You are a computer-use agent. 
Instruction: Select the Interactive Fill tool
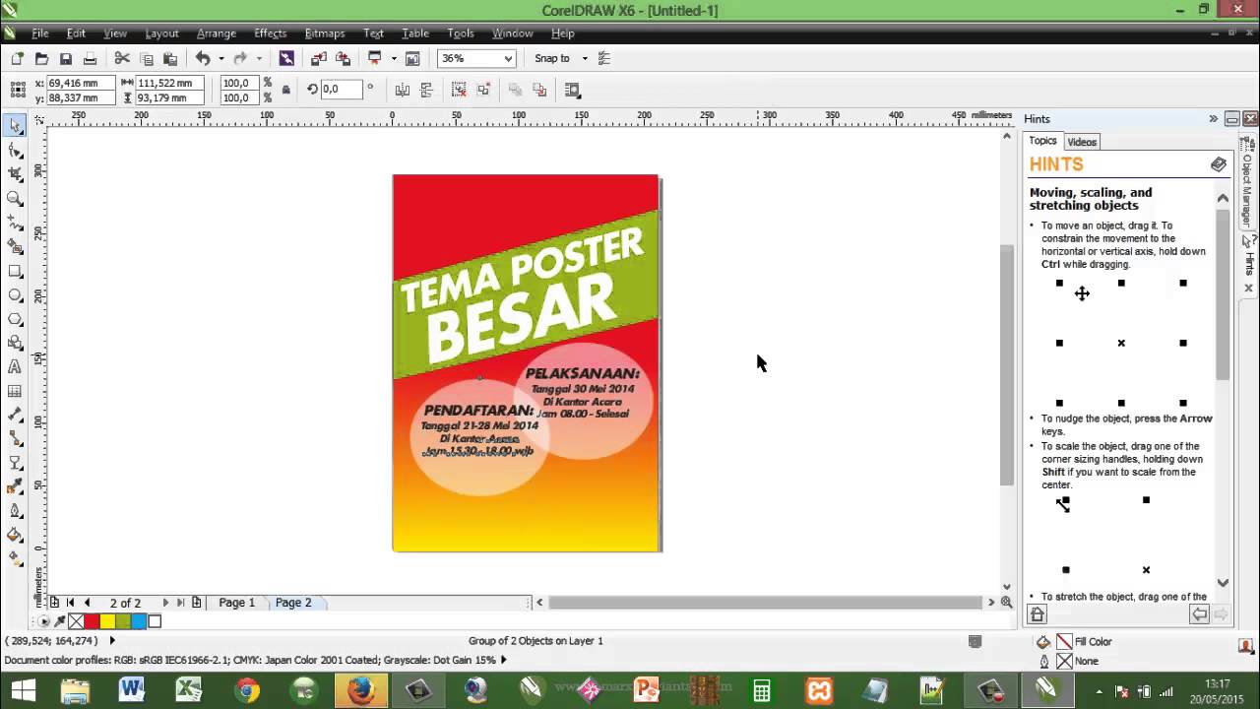[15, 558]
